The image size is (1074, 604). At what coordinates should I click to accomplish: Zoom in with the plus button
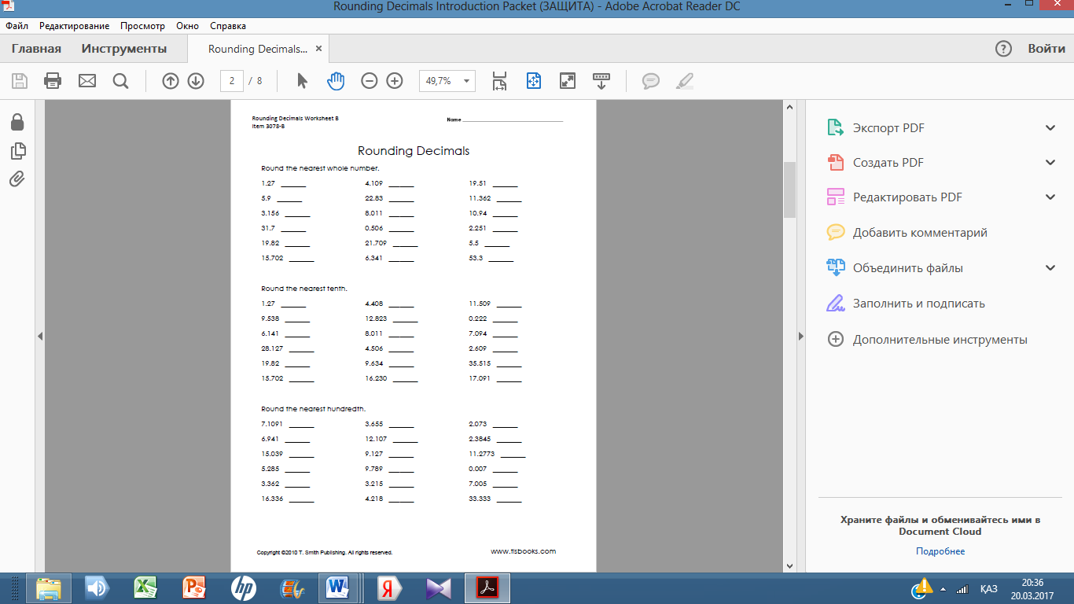click(395, 80)
